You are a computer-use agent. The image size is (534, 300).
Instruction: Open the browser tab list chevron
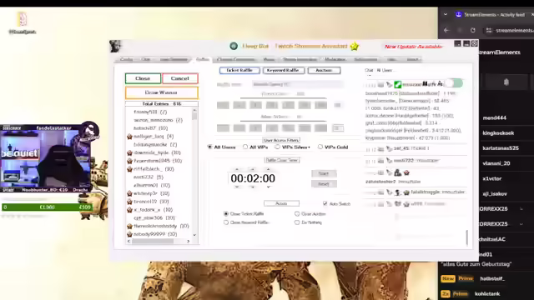tap(446, 15)
